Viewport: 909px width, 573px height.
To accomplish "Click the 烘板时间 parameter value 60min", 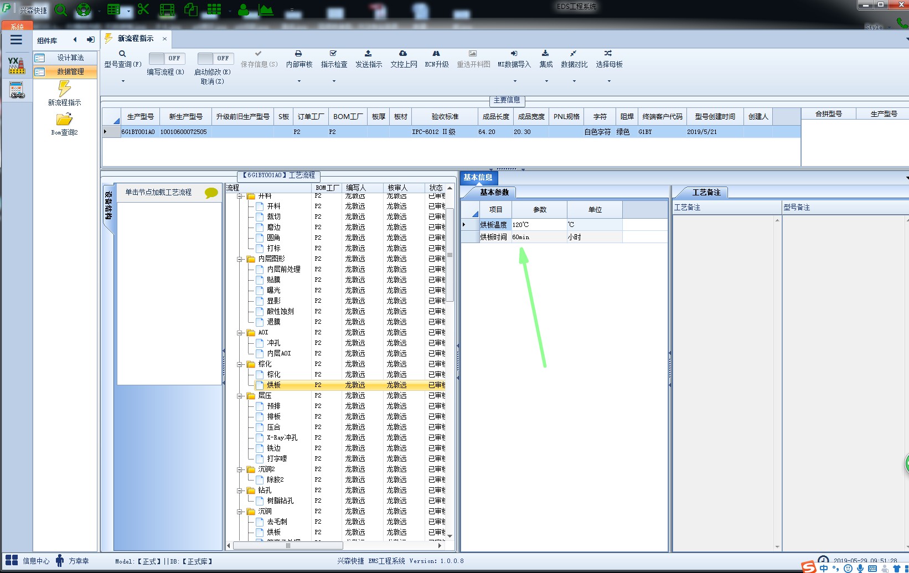I will tap(539, 237).
